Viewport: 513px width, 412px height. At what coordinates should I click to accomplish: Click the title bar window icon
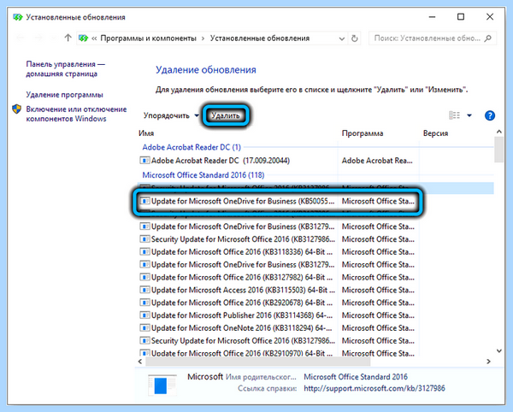pos(18,17)
